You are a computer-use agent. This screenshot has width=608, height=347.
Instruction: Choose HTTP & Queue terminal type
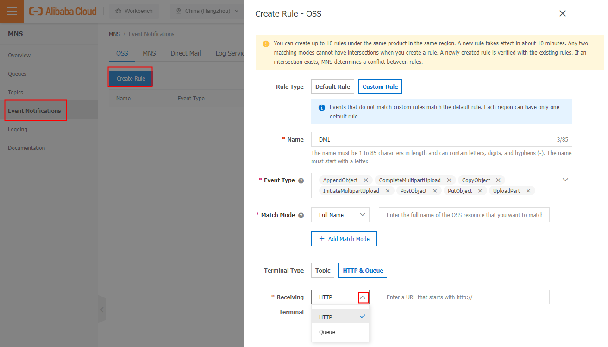363,270
